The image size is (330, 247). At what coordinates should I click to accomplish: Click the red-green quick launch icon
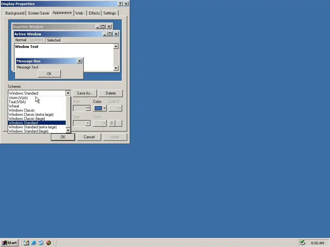(x=49, y=243)
